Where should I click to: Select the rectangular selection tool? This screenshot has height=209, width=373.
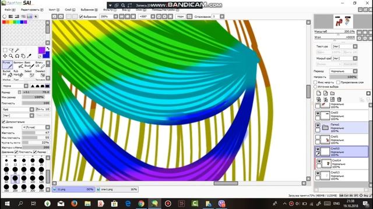5,51
